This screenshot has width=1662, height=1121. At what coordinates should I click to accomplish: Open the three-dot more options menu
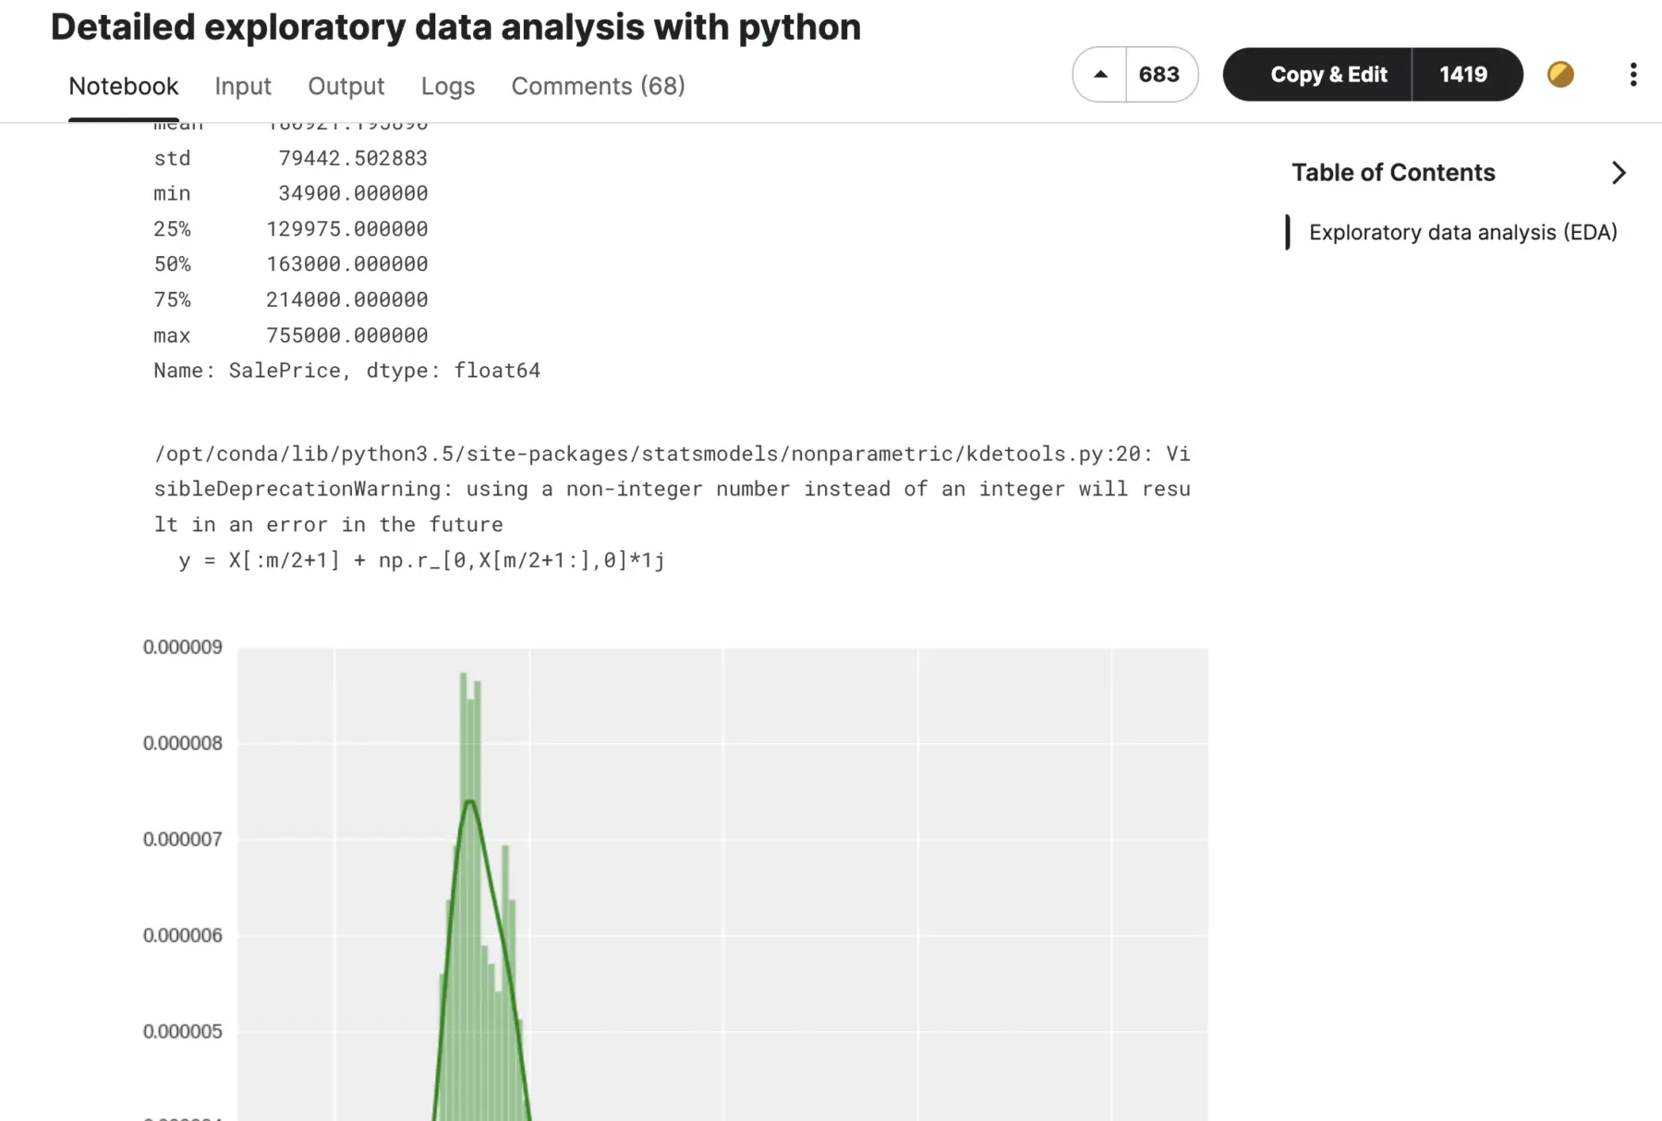coord(1632,75)
